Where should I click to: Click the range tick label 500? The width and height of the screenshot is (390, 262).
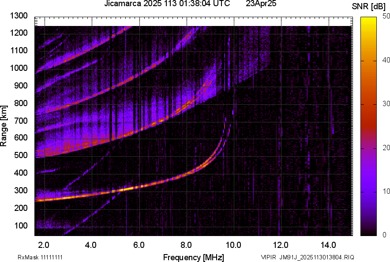21,155
